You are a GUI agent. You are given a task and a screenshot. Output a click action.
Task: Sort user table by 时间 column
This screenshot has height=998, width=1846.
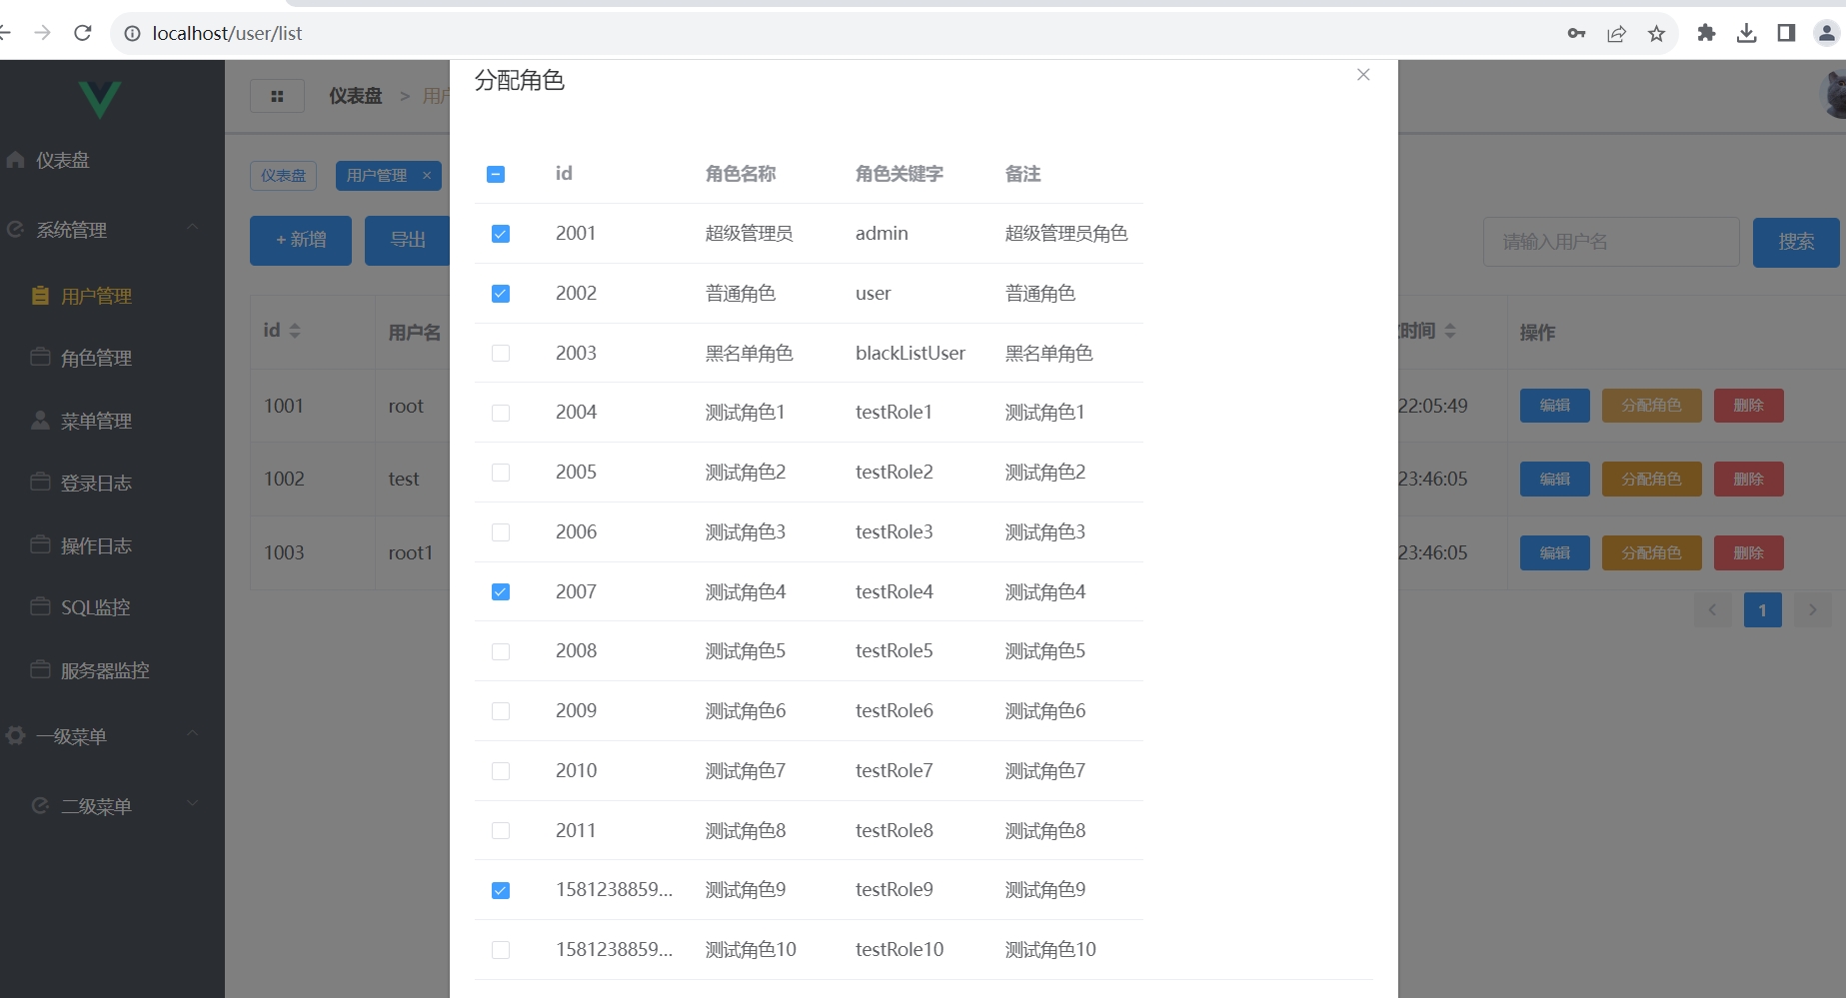[1450, 331]
